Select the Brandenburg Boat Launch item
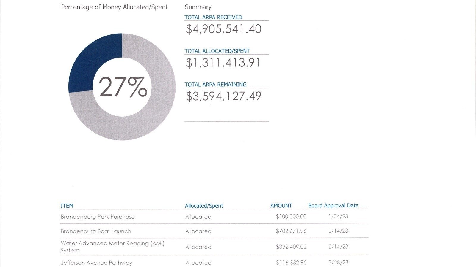Viewport: 476px width, 267px height. click(96, 231)
